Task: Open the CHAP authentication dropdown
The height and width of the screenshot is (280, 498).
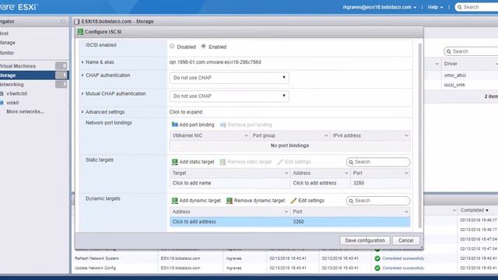Action: tap(230, 78)
